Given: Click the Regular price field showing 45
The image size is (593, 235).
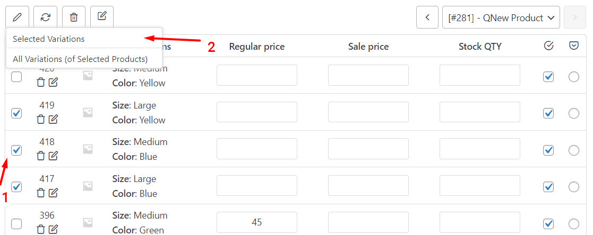Looking at the screenshot, I should (x=257, y=222).
